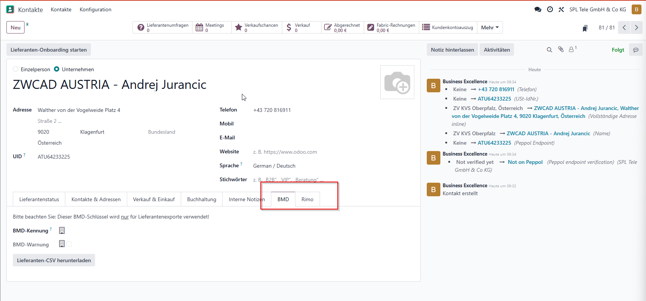Image resolution: width=646 pixels, height=301 pixels.
Task: Switch to Verkauf & Einkauf tab
Action: click(154, 199)
